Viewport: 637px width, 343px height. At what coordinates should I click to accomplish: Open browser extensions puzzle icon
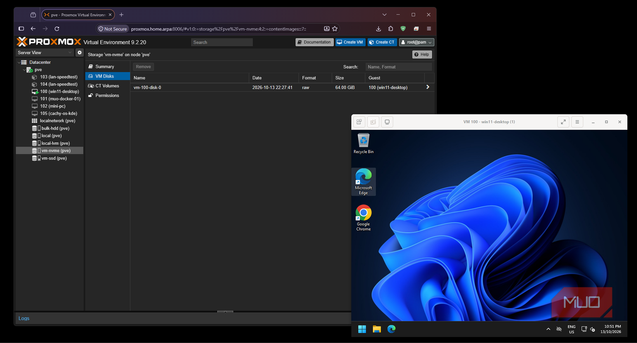[391, 29]
